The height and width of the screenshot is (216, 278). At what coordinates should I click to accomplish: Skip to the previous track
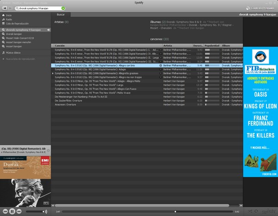click(5, 211)
